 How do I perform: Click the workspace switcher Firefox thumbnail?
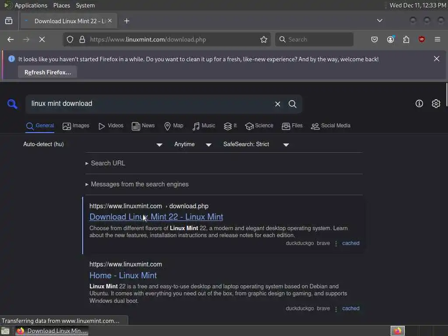coord(398,331)
